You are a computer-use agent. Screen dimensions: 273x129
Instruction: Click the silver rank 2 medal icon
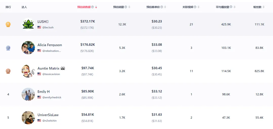coord(8,48)
